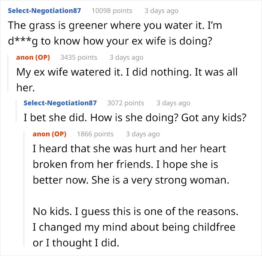The height and width of the screenshot is (256, 262).
Task: Click the top comment's '3 days ago' timestamp
Action: (161, 11)
